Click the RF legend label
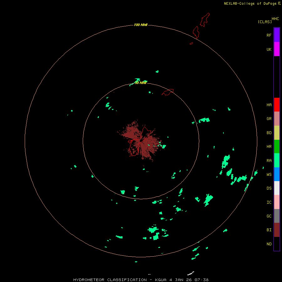Image resolution: width=282 pixels, height=282 pixels. click(x=269, y=35)
